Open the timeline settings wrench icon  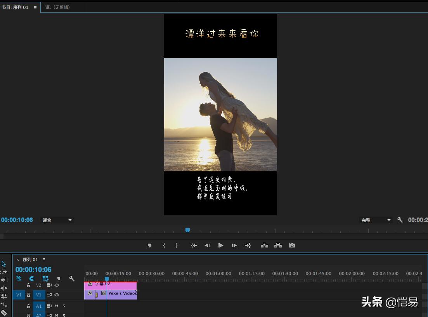[x=72, y=279]
